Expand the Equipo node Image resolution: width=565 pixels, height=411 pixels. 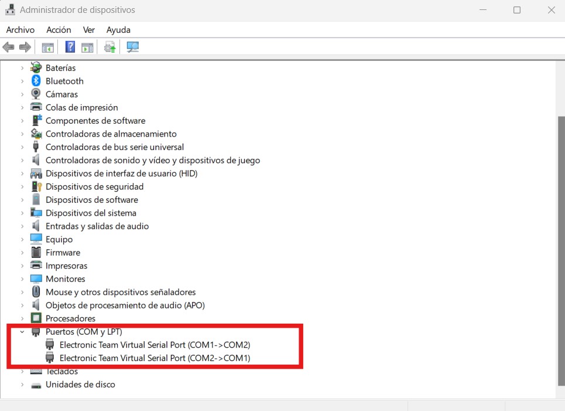click(x=22, y=239)
